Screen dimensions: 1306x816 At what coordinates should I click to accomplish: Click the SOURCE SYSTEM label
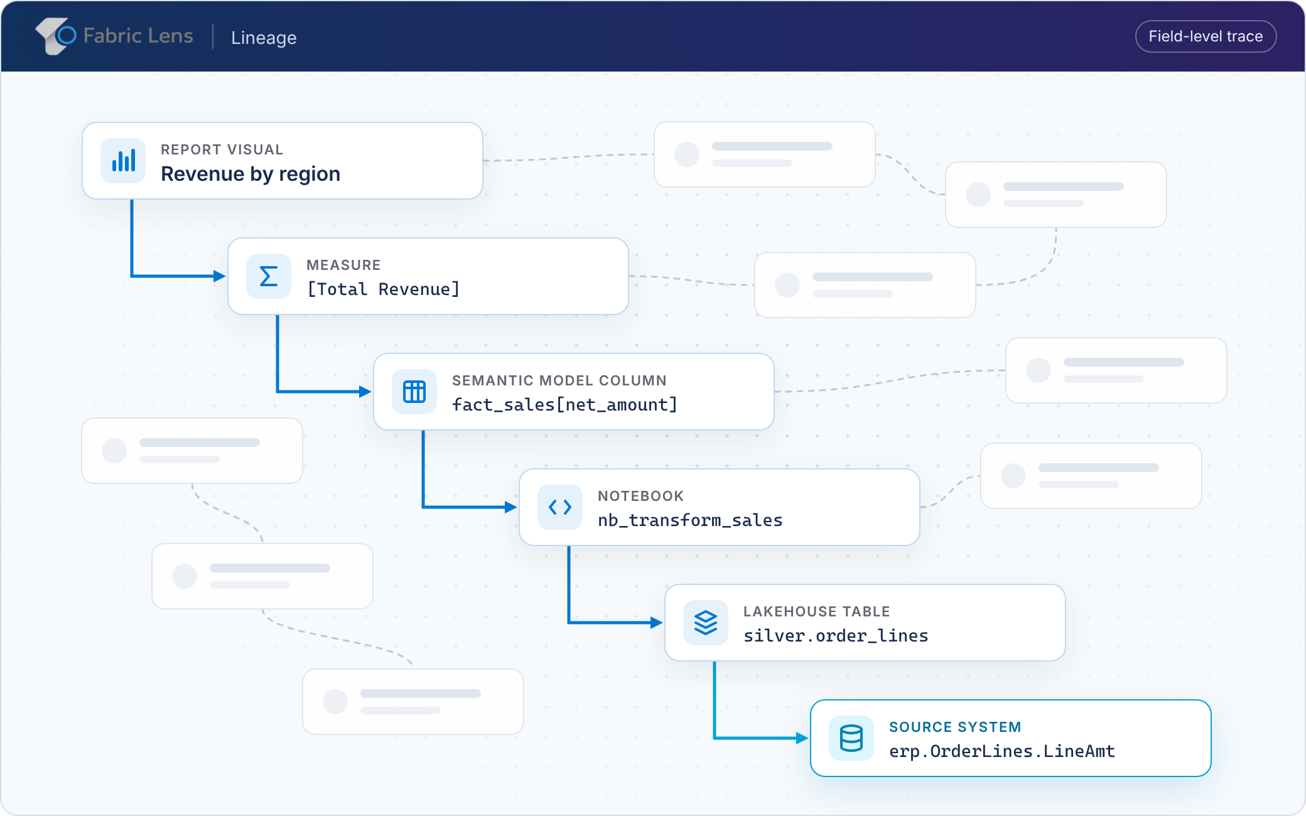click(955, 727)
